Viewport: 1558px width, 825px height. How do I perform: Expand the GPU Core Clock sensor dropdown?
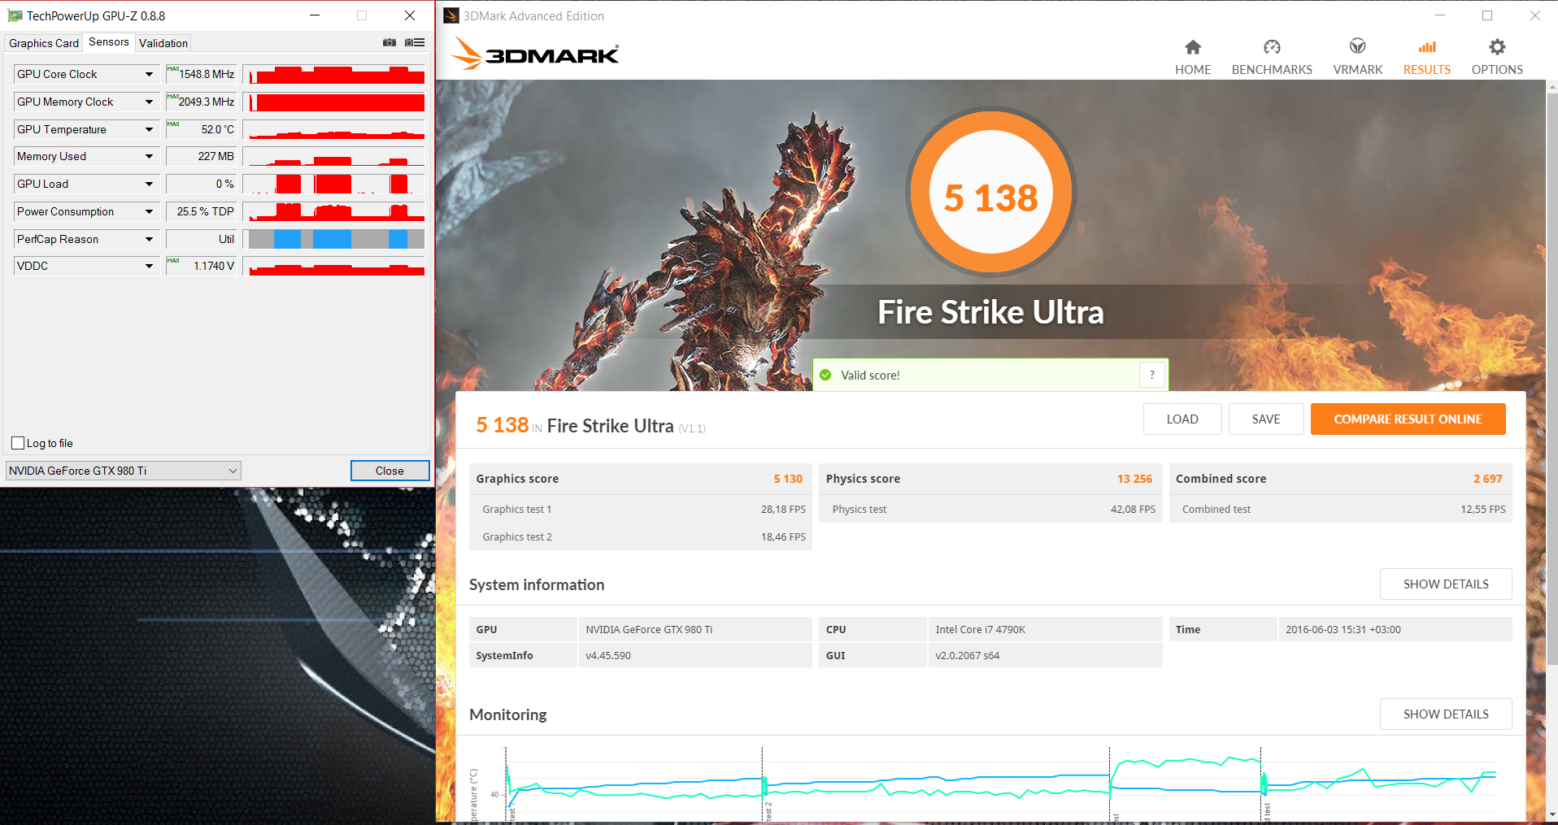(149, 74)
